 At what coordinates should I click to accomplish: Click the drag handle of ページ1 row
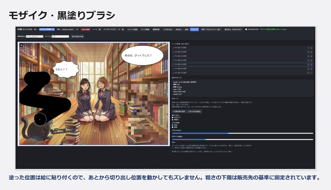pos(174,48)
